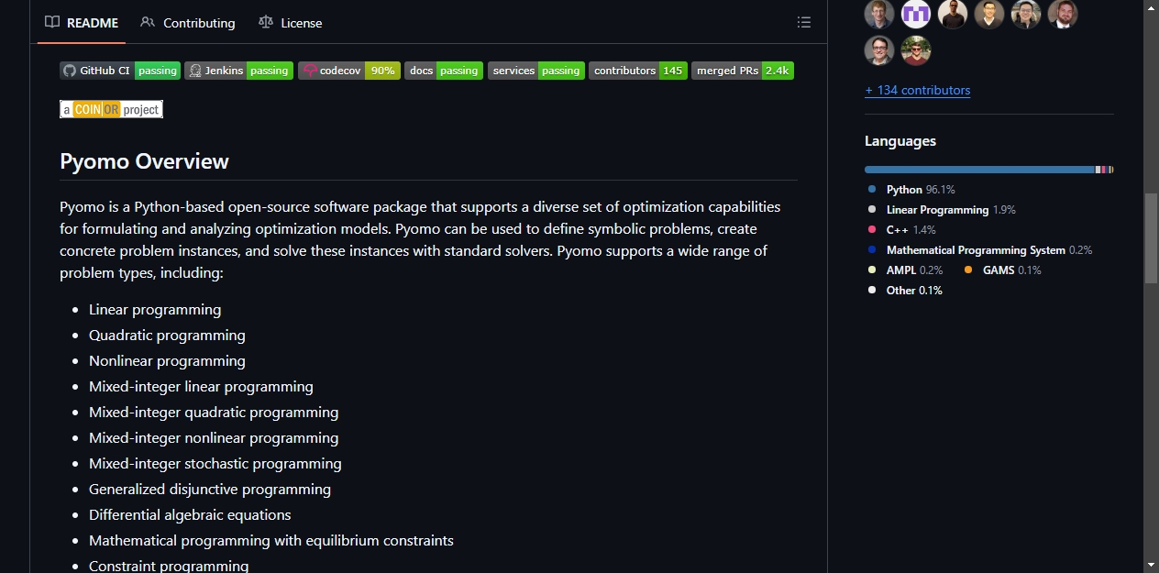This screenshot has width=1159, height=573.
Task: Click the GAMS 0.1% language entry
Action: [1002, 270]
